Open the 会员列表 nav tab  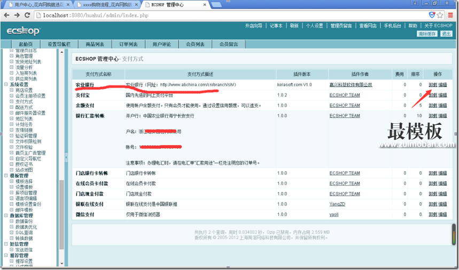click(195, 44)
